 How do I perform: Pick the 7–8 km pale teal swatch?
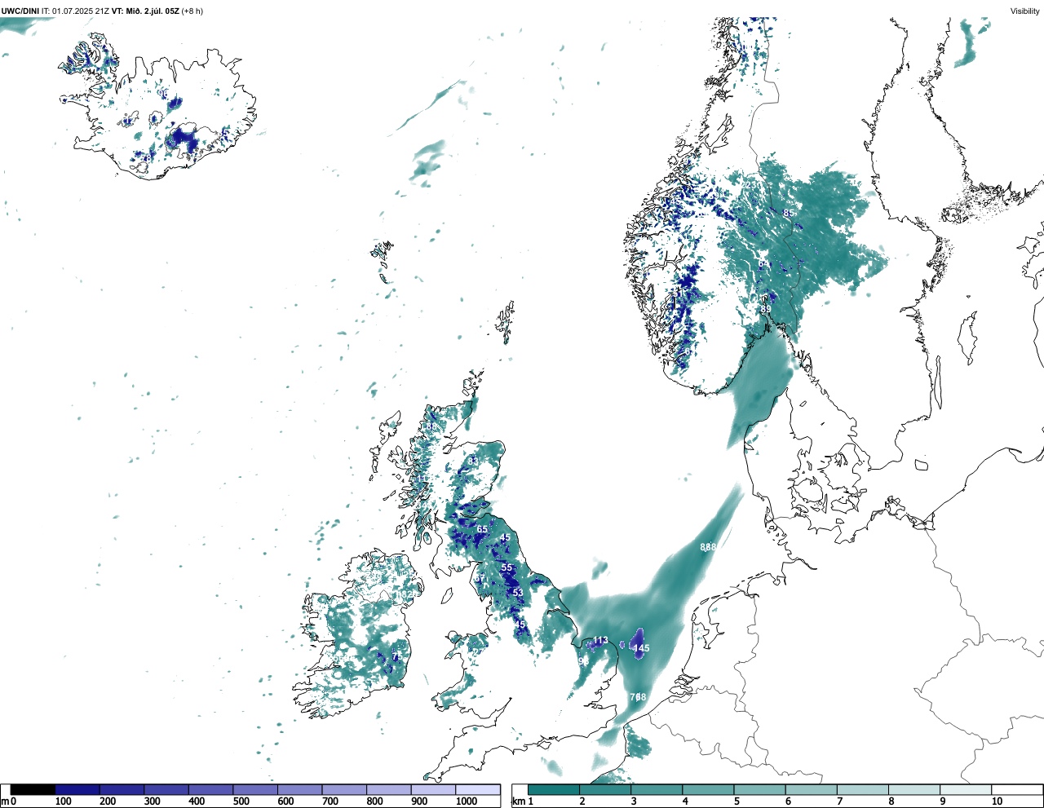click(x=862, y=790)
